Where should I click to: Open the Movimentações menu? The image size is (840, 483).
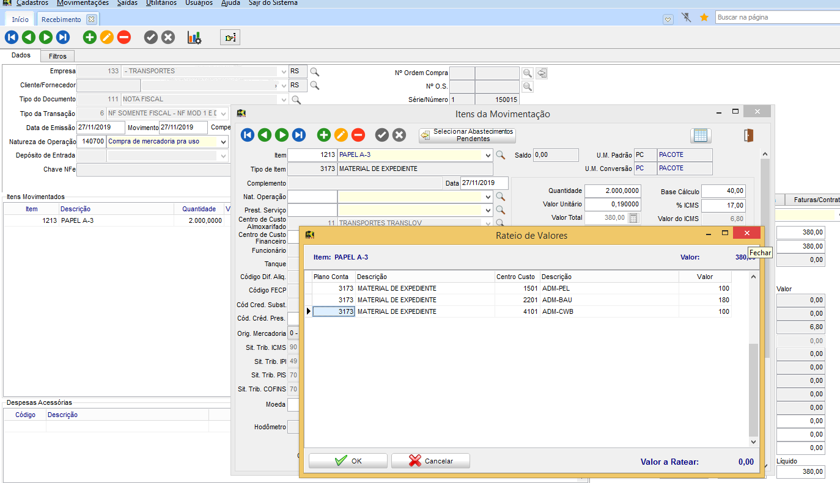(83, 3)
